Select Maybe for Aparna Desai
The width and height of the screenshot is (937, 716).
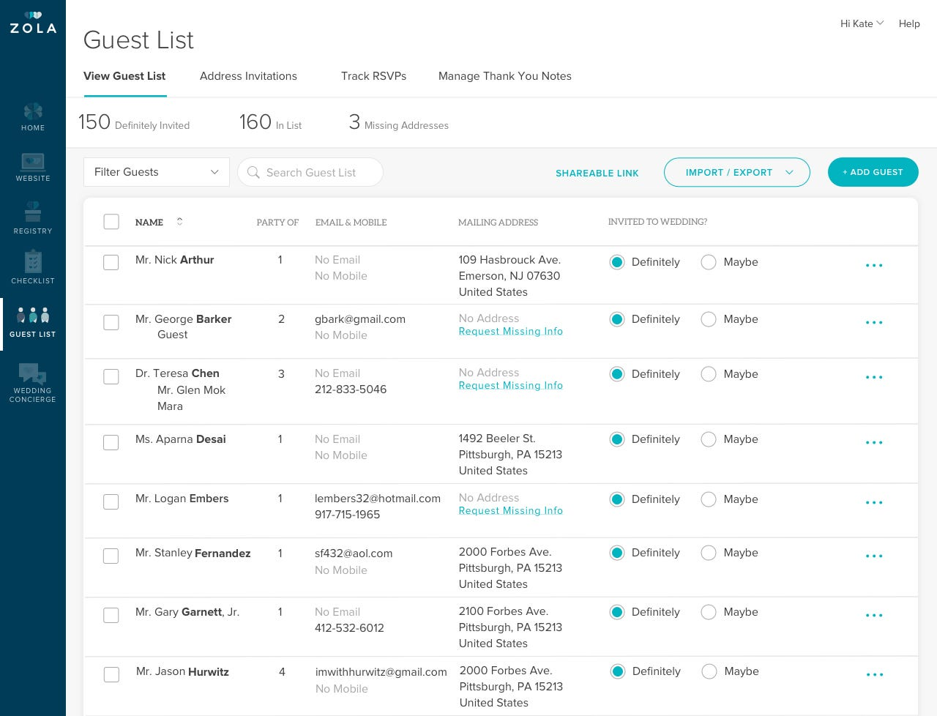(708, 439)
